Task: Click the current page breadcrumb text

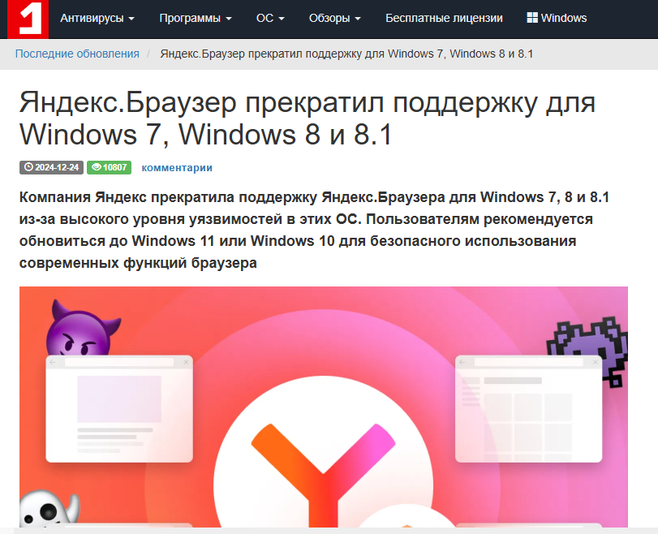Action: coord(346,54)
